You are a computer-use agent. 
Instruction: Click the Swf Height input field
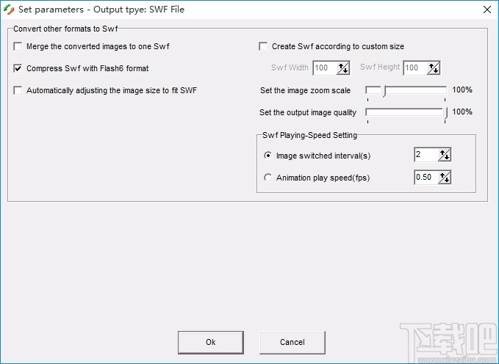click(415, 68)
